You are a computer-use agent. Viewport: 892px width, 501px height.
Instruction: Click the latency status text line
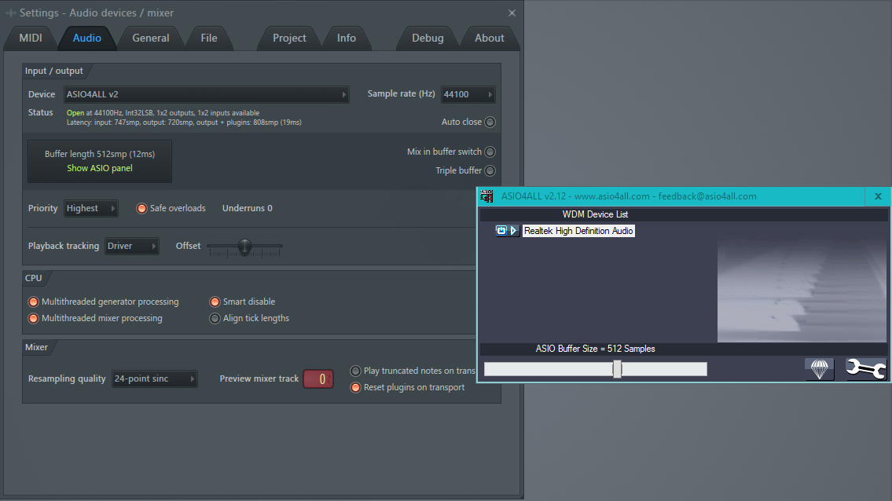click(x=184, y=123)
